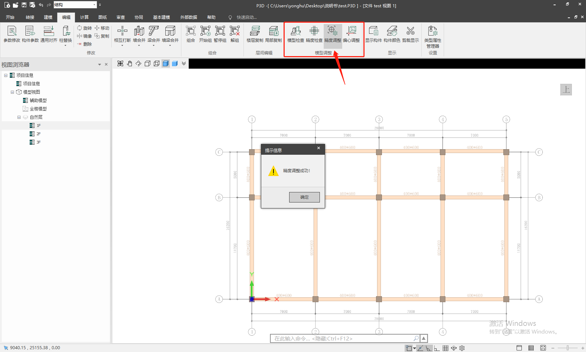This screenshot has height=352, width=586.
Task: Open 类型属性管理器 type property manager
Action: 433,36
